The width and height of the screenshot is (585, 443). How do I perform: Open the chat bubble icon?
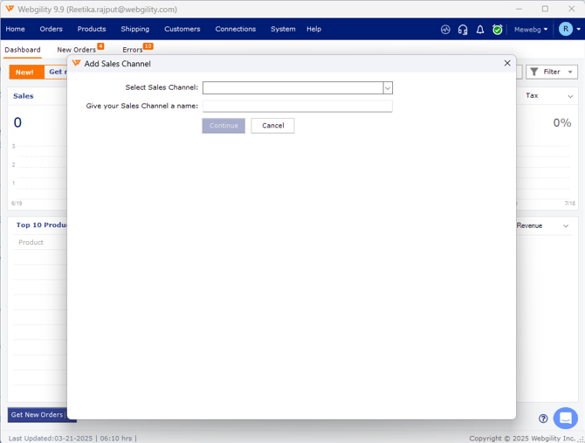(566, 418)
